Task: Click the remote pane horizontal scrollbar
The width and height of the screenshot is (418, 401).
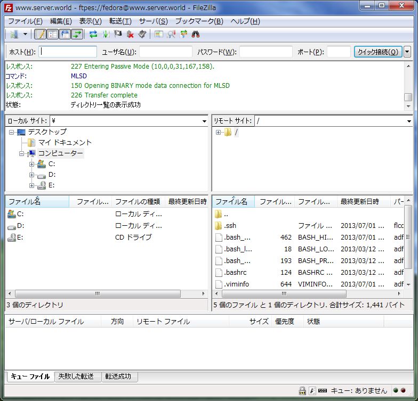Action: point(308,294)
